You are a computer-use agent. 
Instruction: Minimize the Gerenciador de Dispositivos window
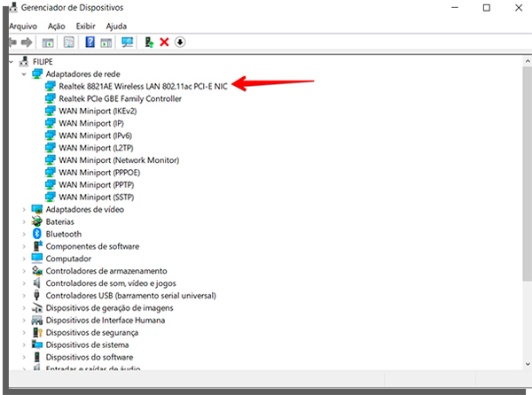[x=455, y=7]
